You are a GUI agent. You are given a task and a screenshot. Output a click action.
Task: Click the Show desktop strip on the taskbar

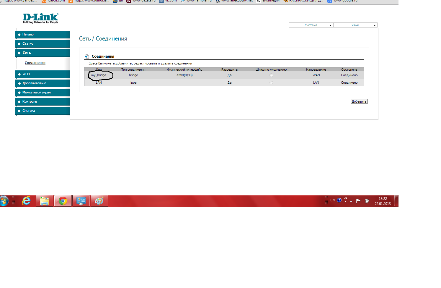click(396, 201)
